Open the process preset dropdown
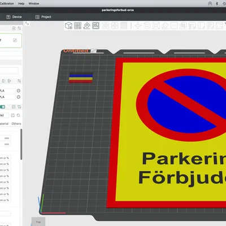Screen dimensions: 226x226 pos(5,115)
